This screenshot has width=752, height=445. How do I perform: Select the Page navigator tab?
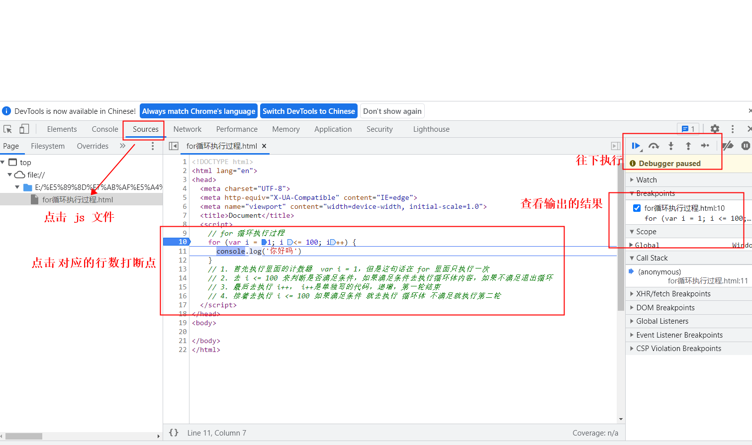pos(11,146)
